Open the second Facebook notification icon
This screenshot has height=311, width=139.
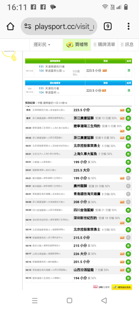click(43, 7)
